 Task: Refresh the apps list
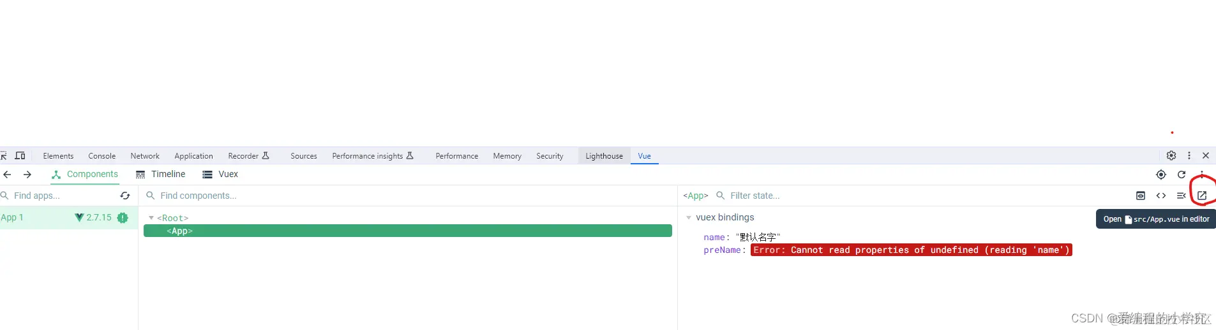[125, 196]
